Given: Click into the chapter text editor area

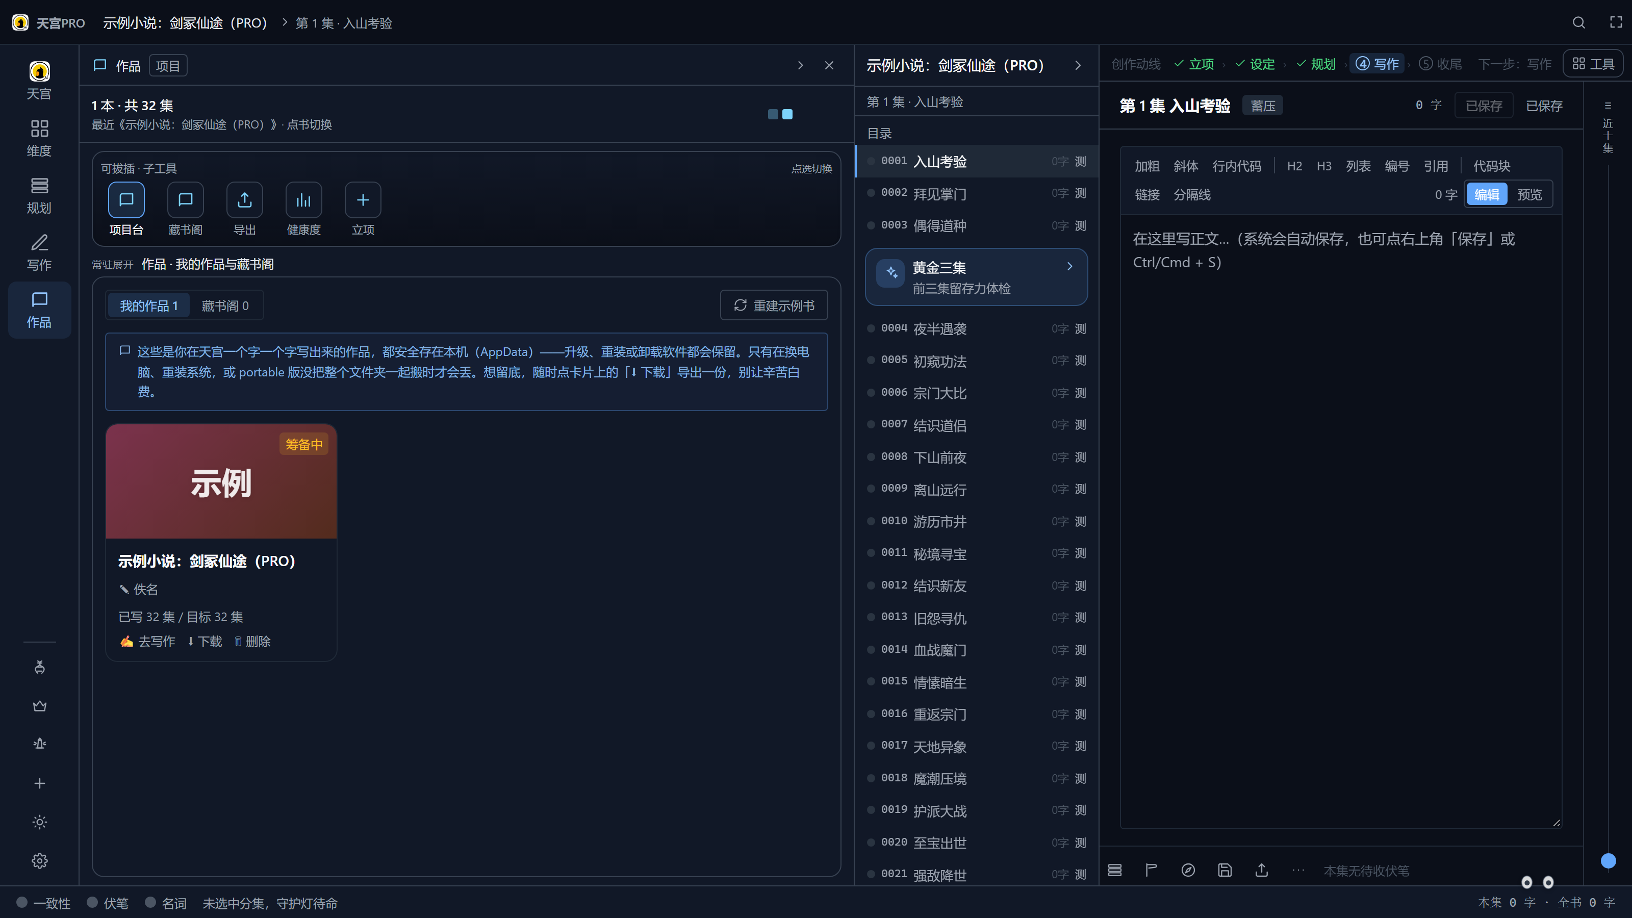Looking at the screenshot, I should point(1341,521).
